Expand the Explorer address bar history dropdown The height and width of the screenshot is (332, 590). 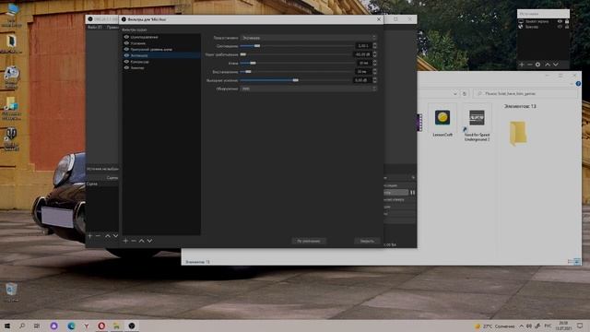[455, 94]
